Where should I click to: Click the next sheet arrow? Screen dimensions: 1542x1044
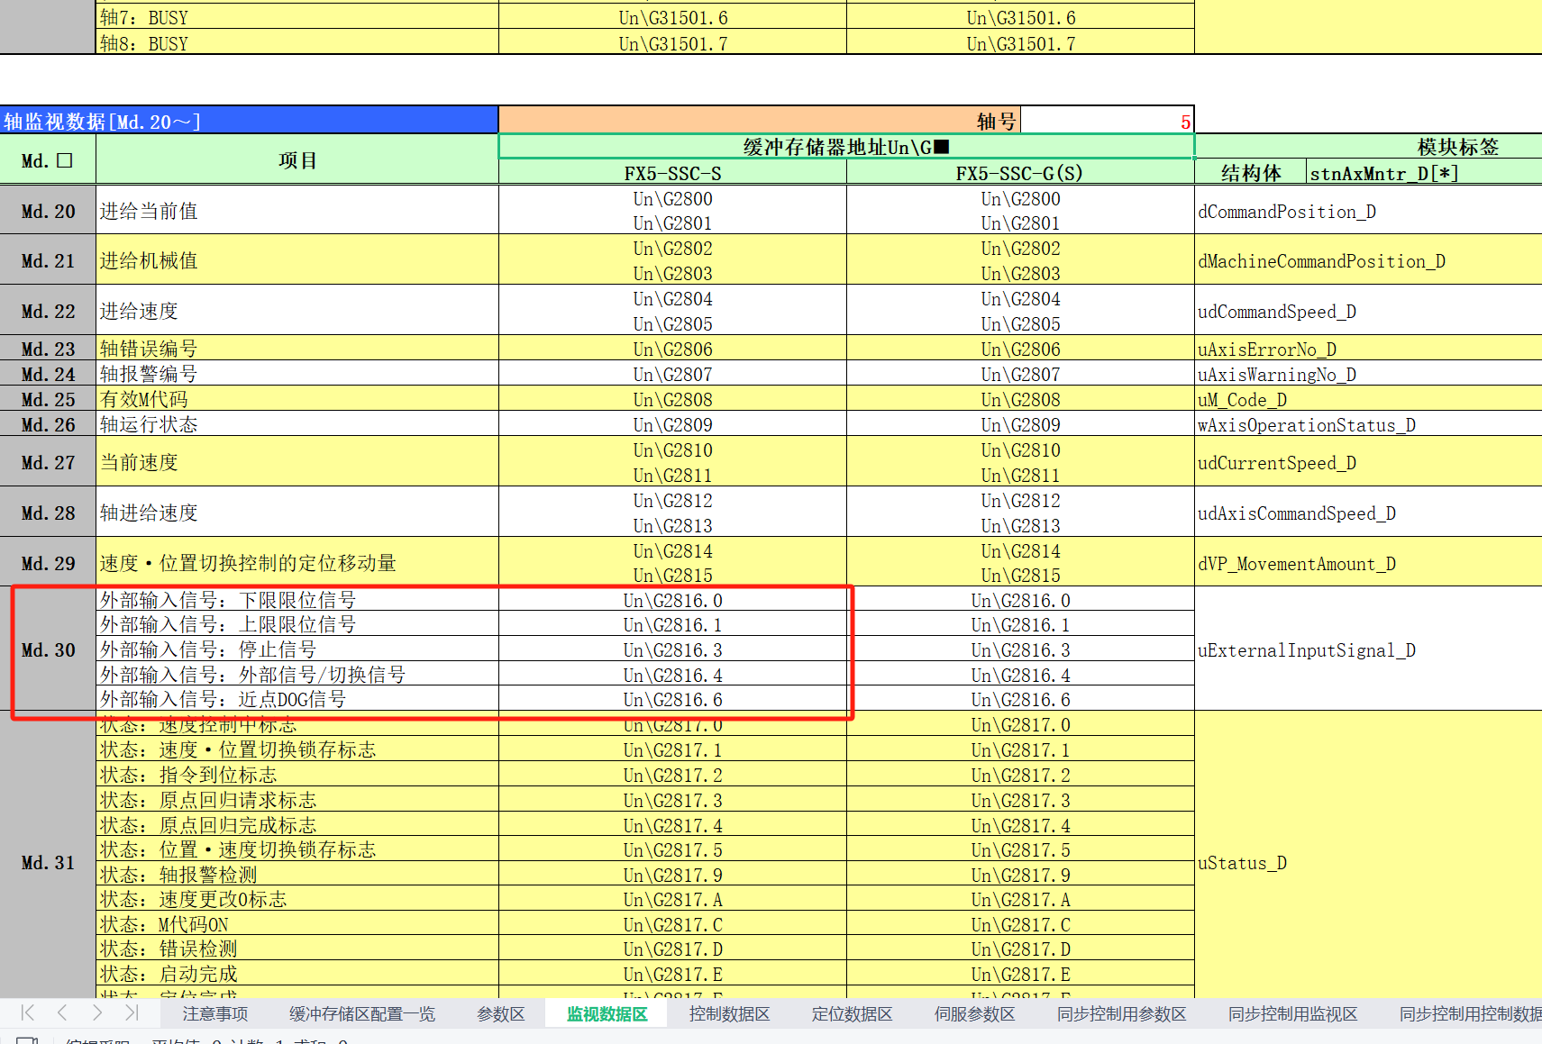tap(96, 1013)
